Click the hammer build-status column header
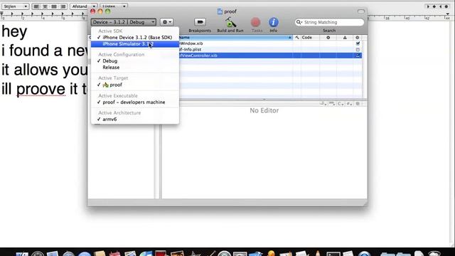Image resolution: width=455 pixels, height=256 pixels. [296, 38]
